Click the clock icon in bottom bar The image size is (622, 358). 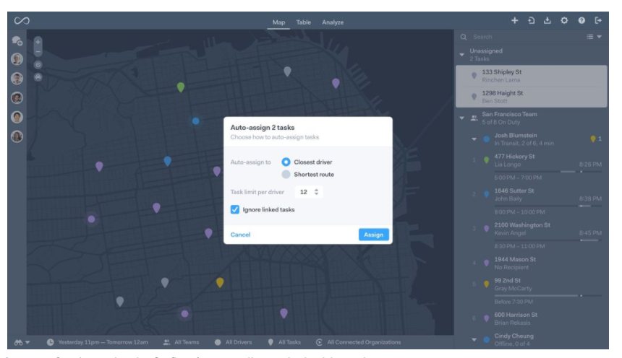[51, 342]
